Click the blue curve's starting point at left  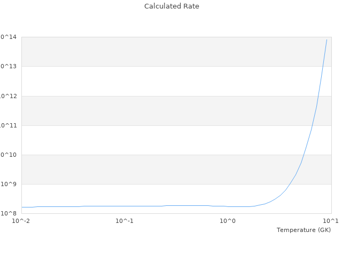[x=22, y=207]
